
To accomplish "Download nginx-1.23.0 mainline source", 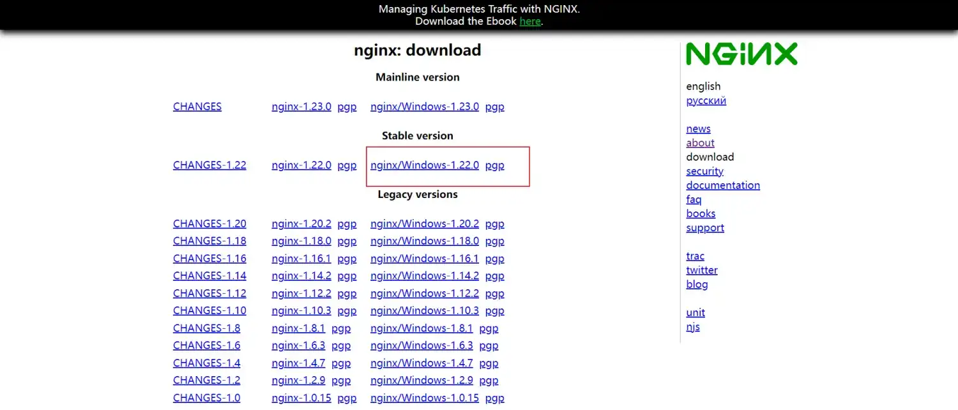I will click(x=301, y=107).
